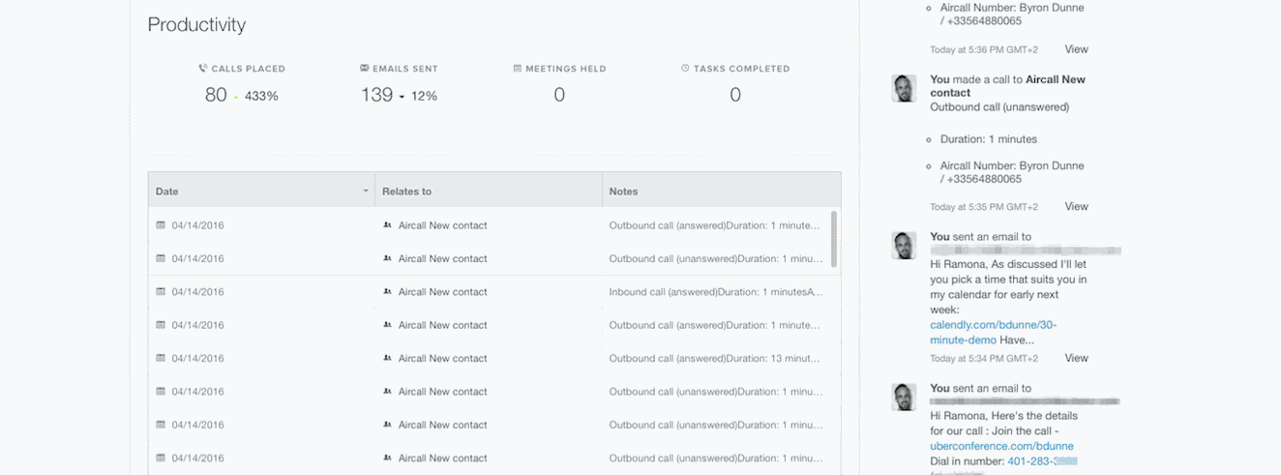The height and width of the screenshot is (475, 1281).
Task: Click the envelope icon beside Emails Sent
Action: 364,69
